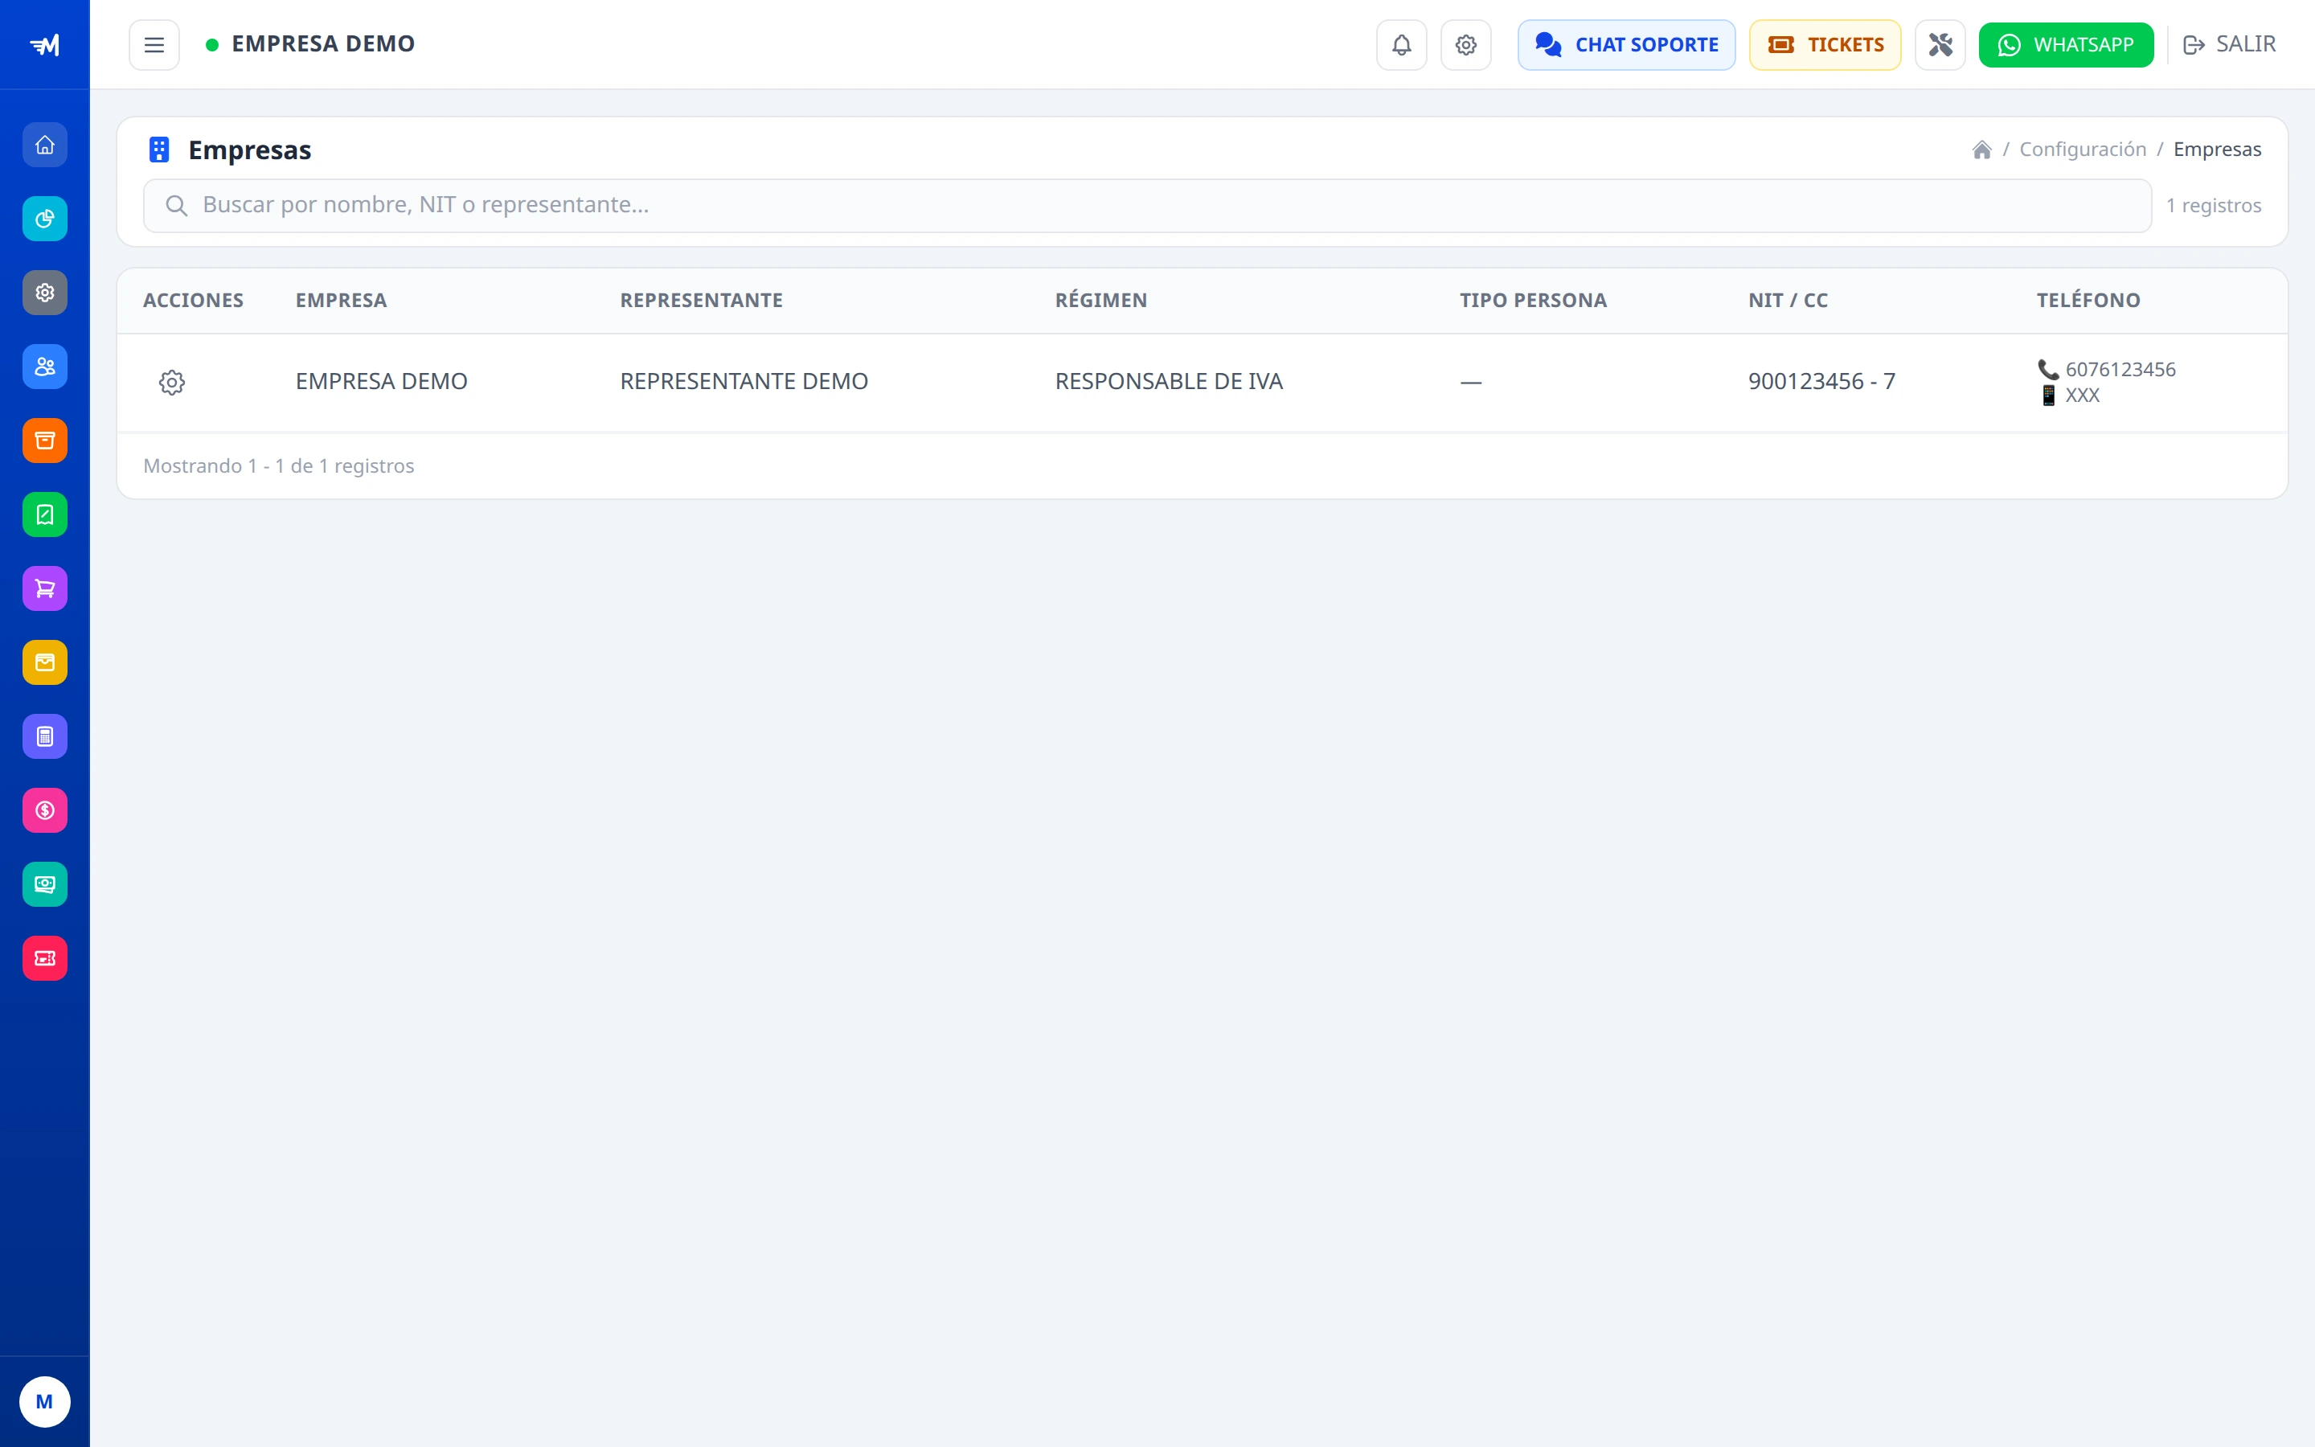Click the EMPRESA column header
The image size is (2315, 1447).
342,301
